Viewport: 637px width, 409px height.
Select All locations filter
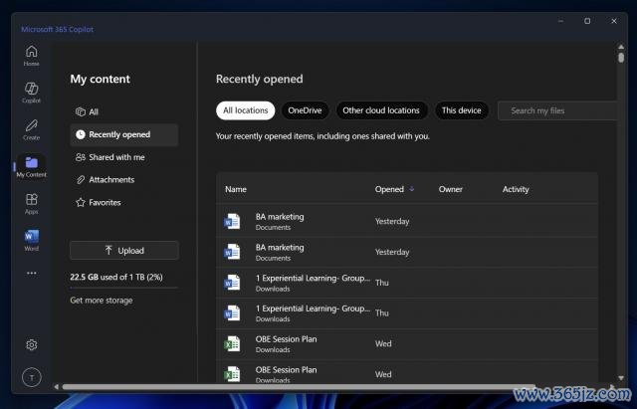pos(246,110)
